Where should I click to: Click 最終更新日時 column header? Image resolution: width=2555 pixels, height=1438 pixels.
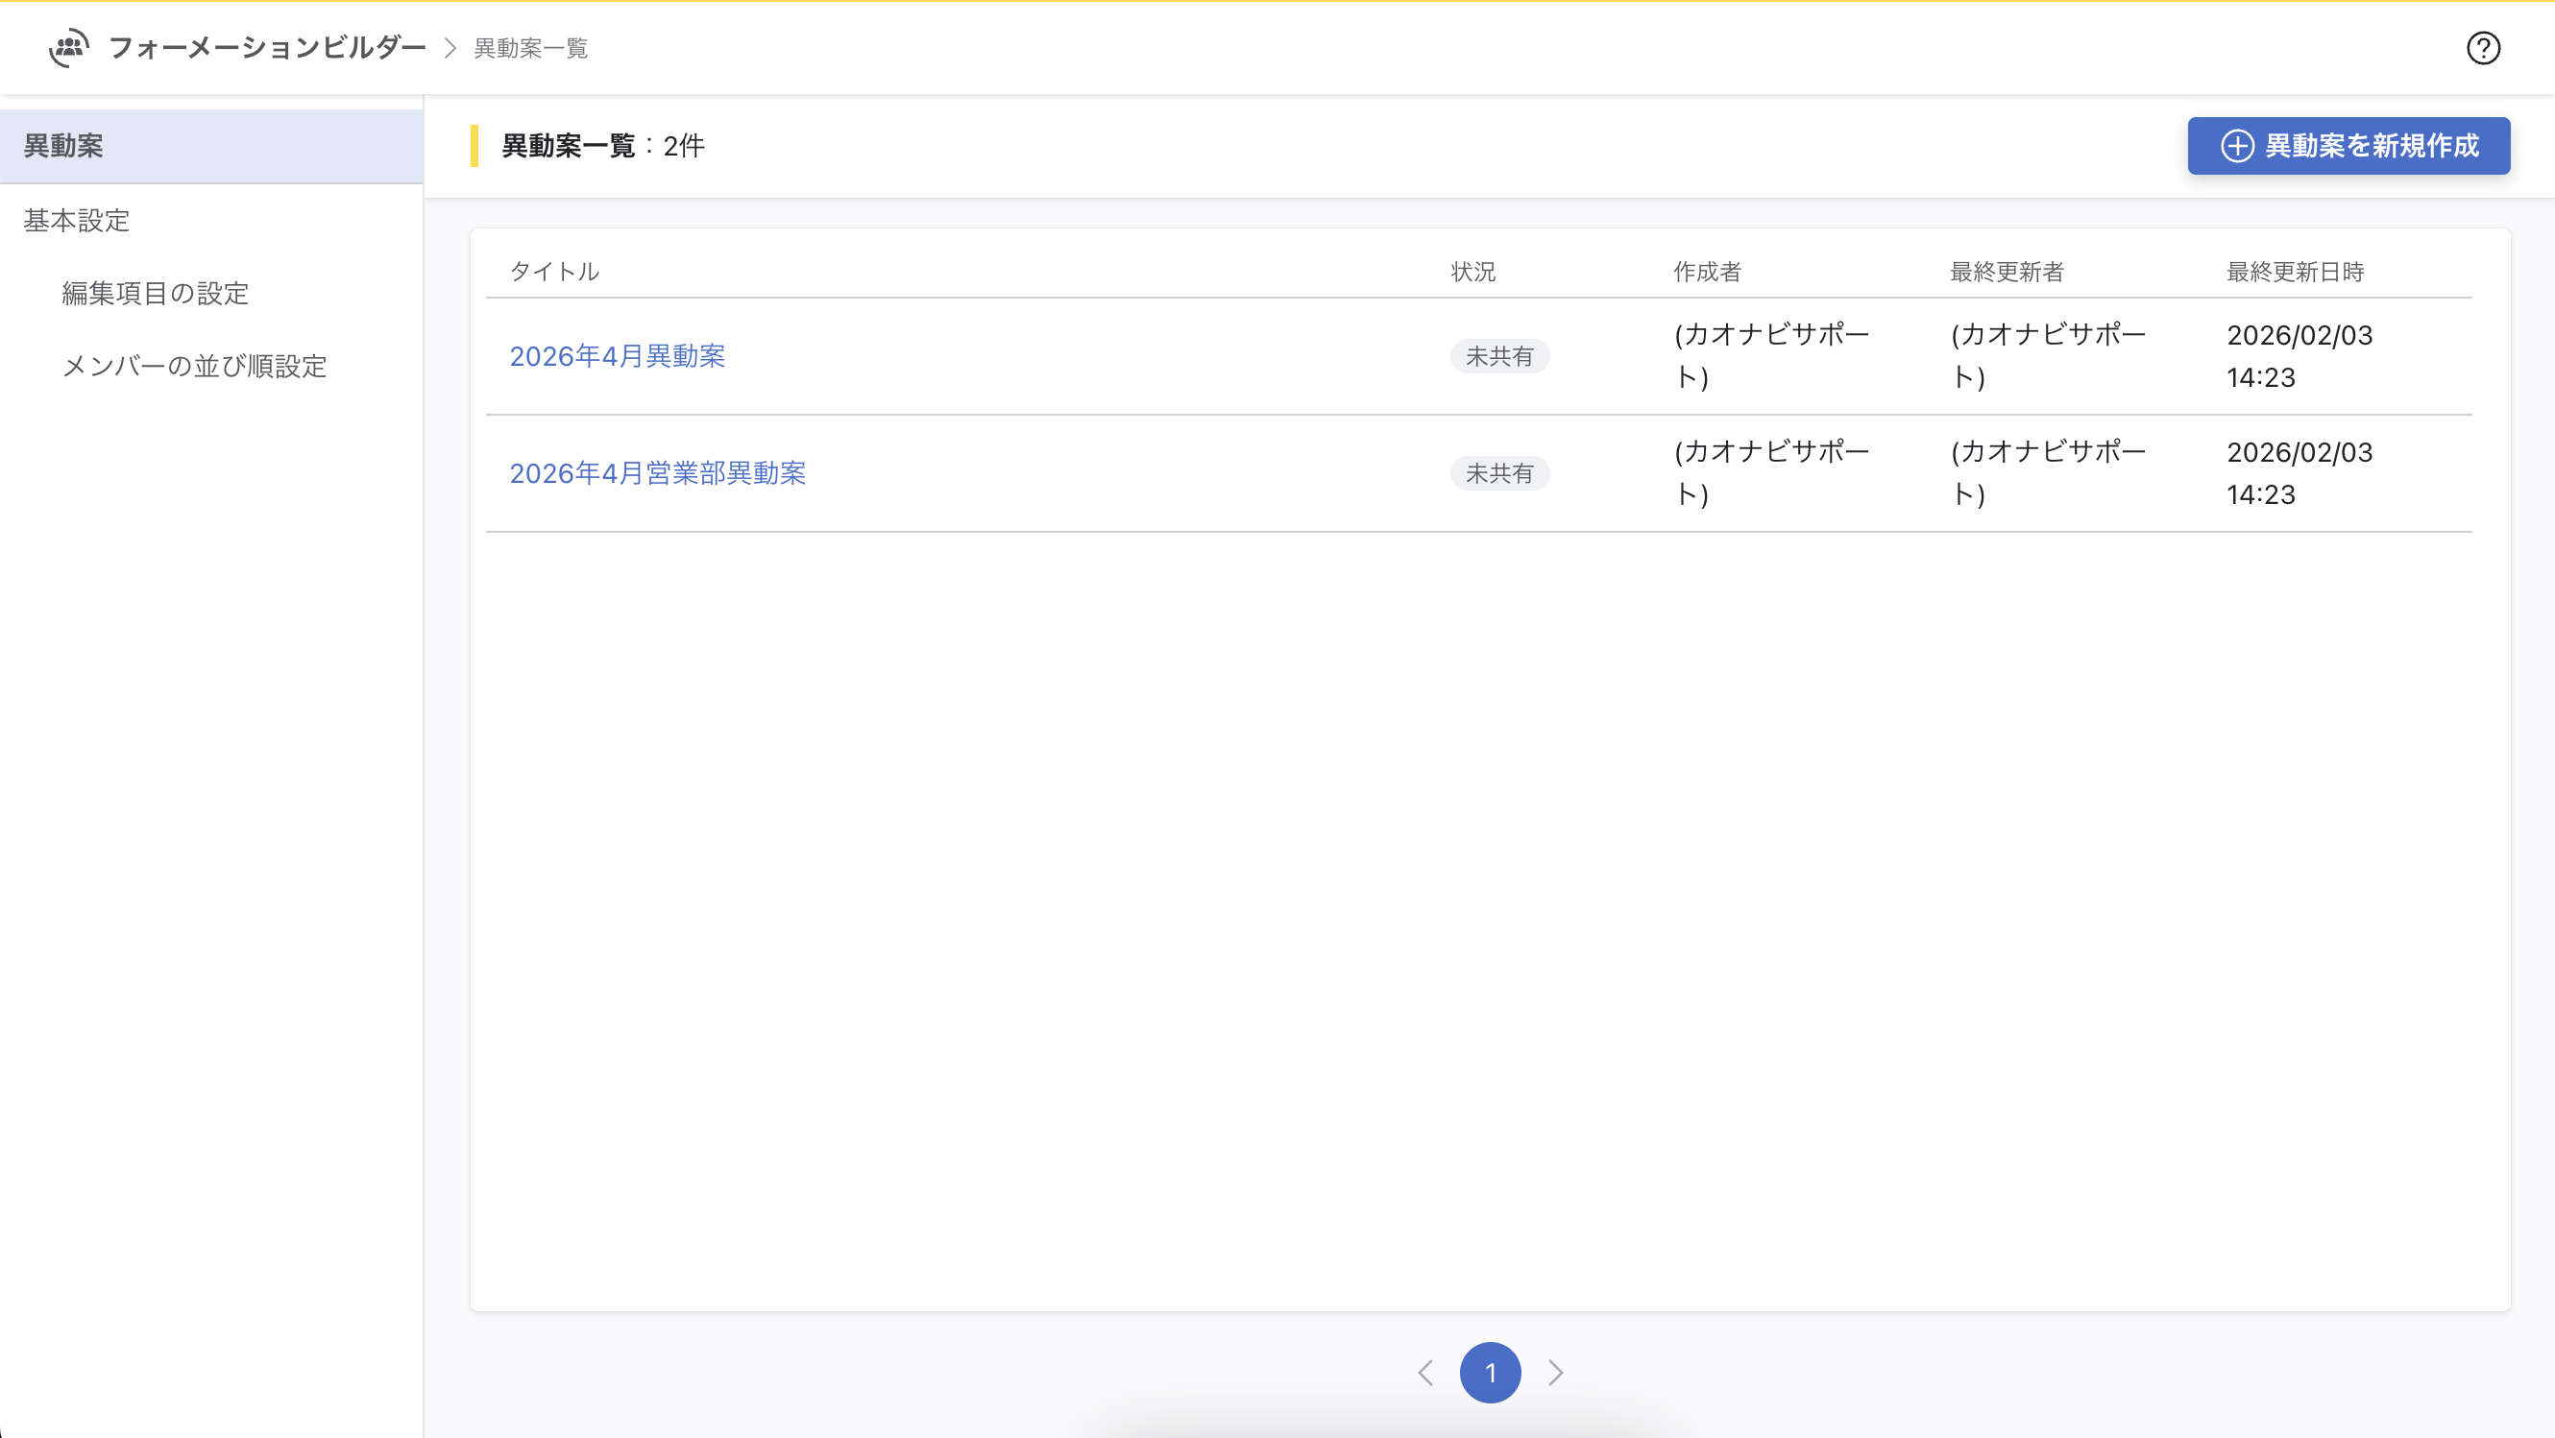coord(2294,272)
